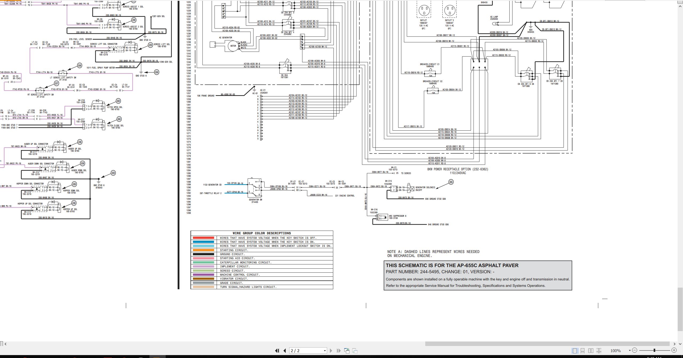Click '8KW POWER RECEPTACLE OPTION (232-6362)' label
This screenshot has height=358, width=683.
click(458, 169)
